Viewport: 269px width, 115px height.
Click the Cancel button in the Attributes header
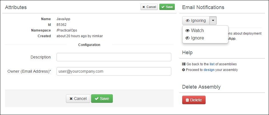pyautogui.click(x=149, y=7)
